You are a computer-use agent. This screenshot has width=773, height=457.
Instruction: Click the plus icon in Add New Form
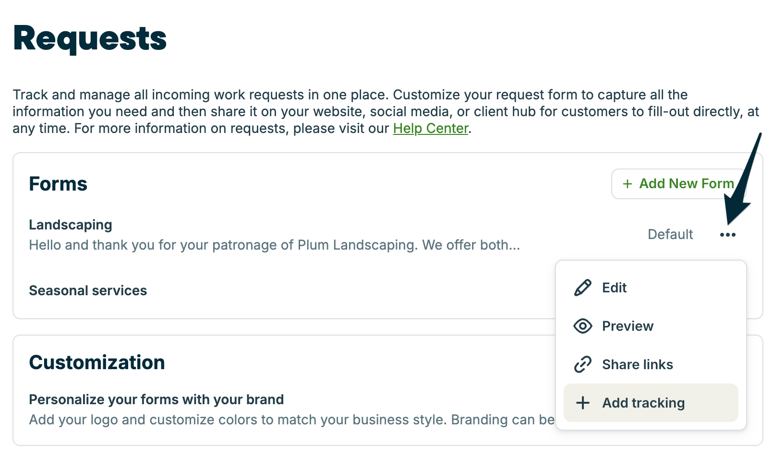pyautogui.click(x=627, y=184)
